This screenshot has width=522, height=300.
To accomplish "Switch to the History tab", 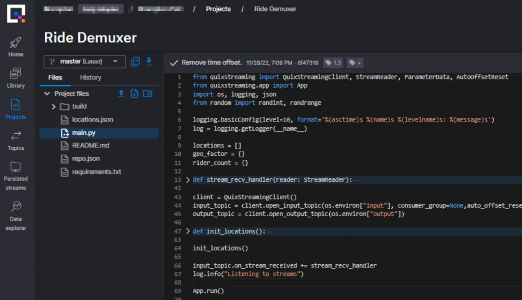I will pos(90,78).
